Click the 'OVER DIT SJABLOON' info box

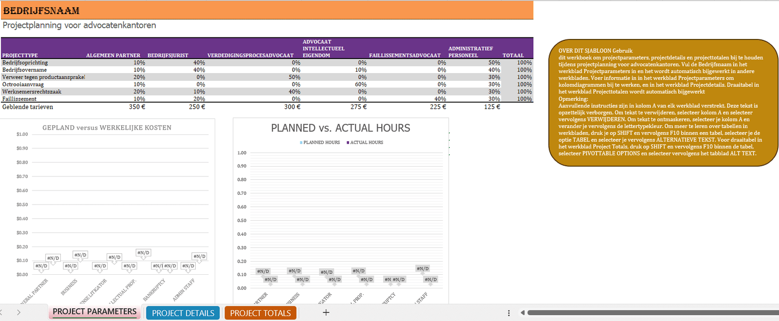[663, 102]
